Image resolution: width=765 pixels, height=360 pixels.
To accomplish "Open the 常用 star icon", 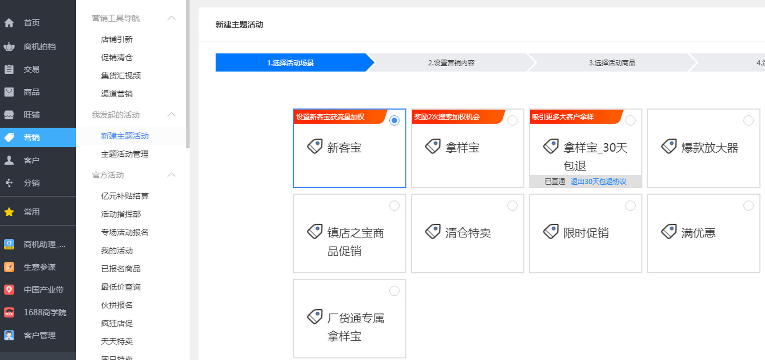I will (9, 212).
